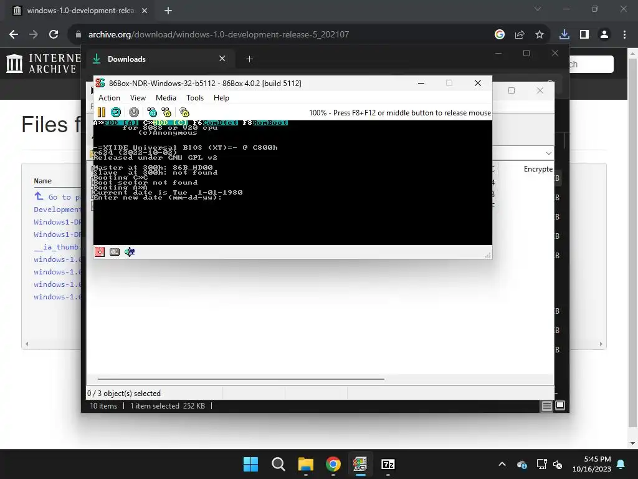Open the taskbar clock and date
The image size is (638, 479).
click(592, 464)
